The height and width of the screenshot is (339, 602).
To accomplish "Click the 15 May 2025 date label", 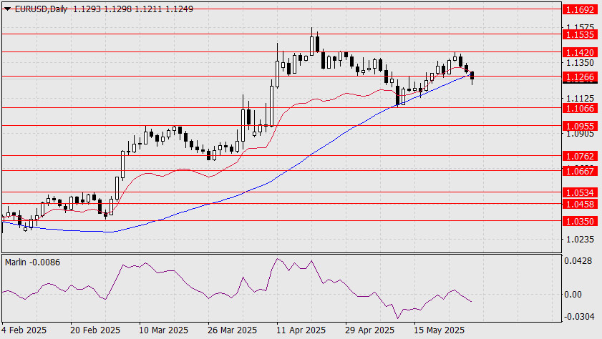I will click(439, 330).
